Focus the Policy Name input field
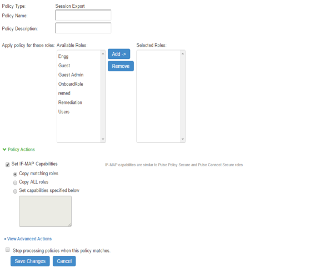Viewport: 320px width, 267px height. pyautogui.click(x=83, y=15)
